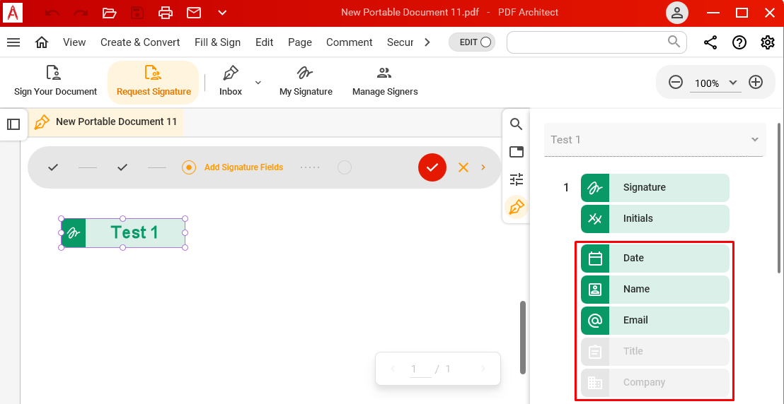Open Manage Signers tool
This screenshot has width=784, height=404.
pyautogui.click(x=385, y=81)
